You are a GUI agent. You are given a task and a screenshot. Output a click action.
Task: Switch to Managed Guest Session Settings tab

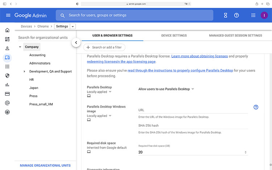coord(235,36)
